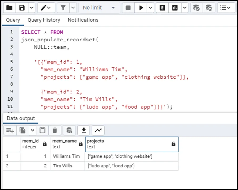This screenshot has width=238, height=190.
Task: Select the projects column header
Action: click(x=131, y=144)
